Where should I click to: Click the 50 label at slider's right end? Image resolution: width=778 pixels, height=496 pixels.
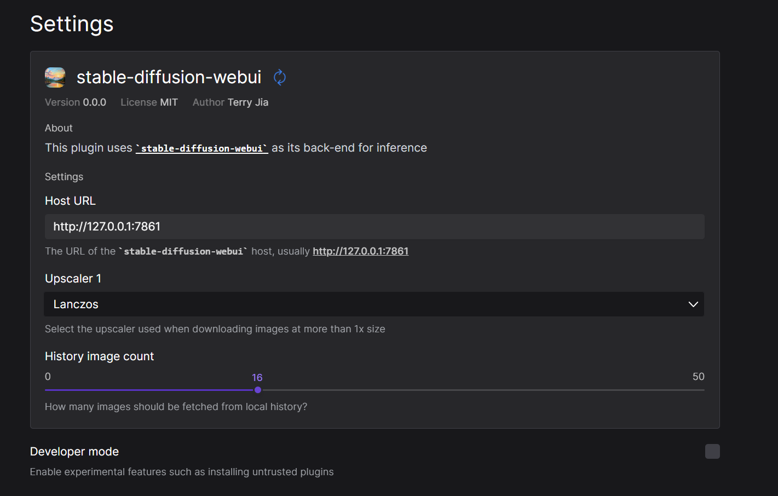[x=699, y=377]
